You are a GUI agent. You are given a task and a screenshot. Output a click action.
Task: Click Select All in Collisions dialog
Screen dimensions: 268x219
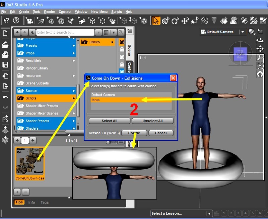110,121
